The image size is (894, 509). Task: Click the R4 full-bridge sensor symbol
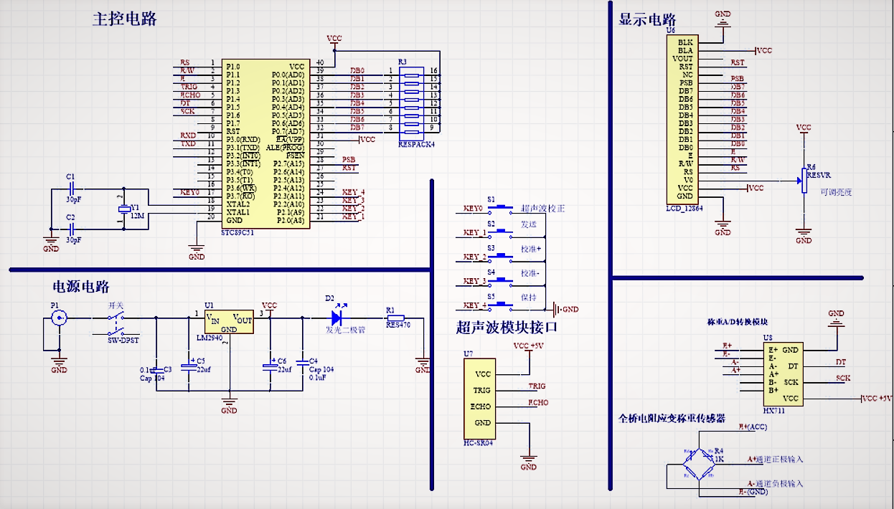point(700,464)
